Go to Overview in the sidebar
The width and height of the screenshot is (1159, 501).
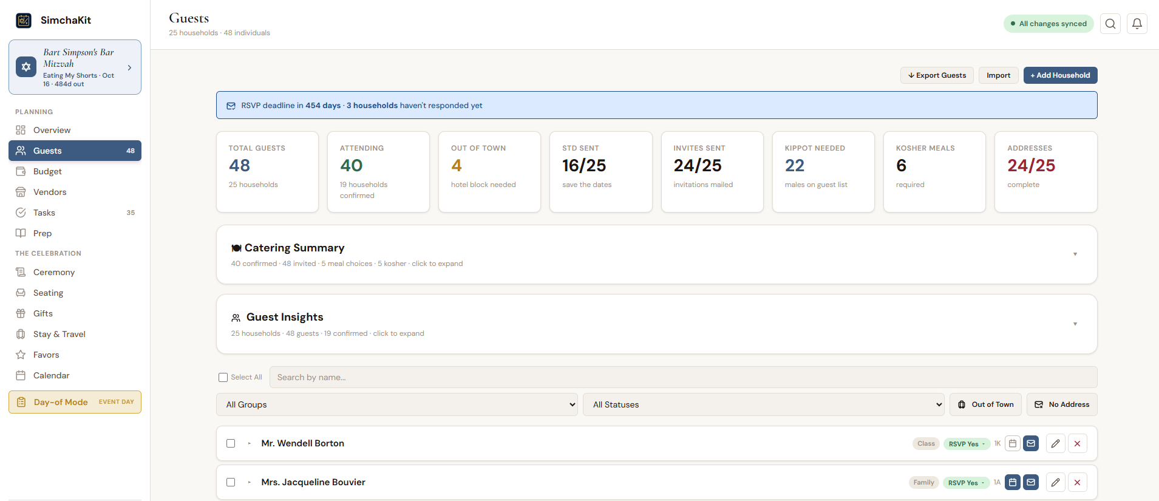tap(75, 130)
